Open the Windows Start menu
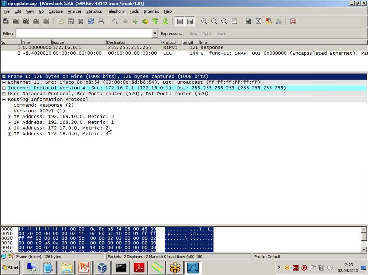This screenshot has width=368, height=275. (10, 267)
